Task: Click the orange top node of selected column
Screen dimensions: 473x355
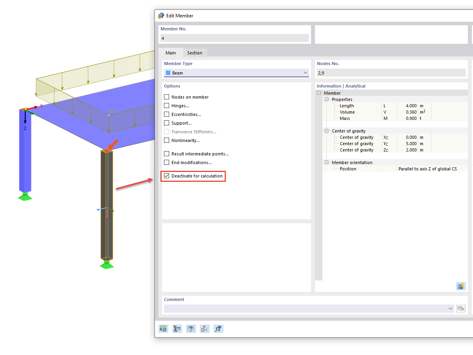Action: tap(106, 150)
